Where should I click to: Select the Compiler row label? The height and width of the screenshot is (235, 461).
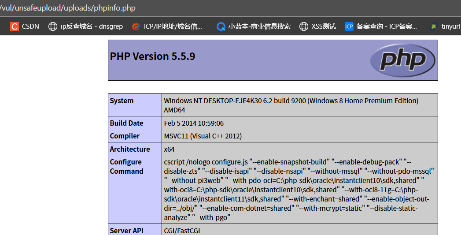(x=125, y=136)
